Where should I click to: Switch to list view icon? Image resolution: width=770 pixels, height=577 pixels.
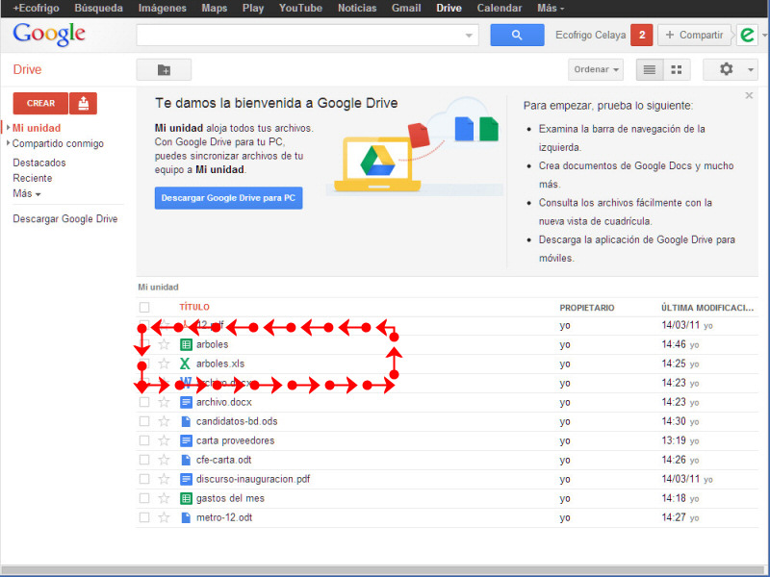point(649,69)
